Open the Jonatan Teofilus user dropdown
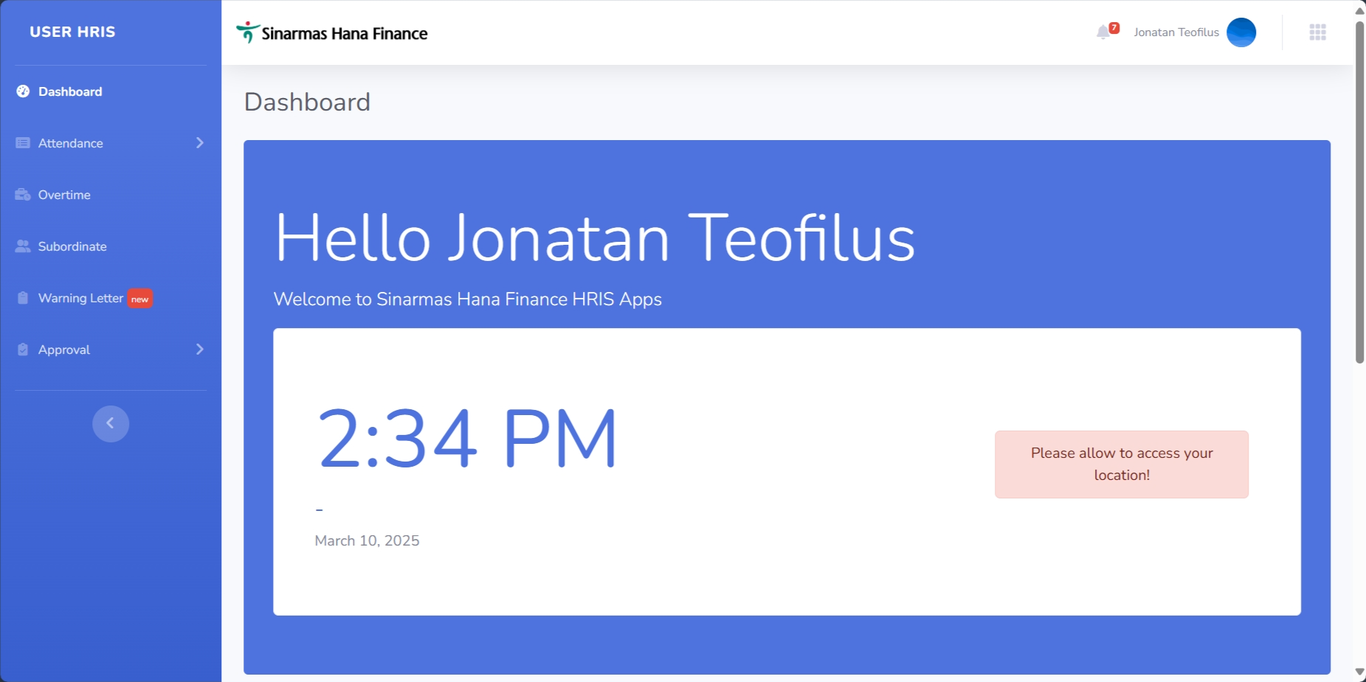The height and width of the screenshot is (682, 1366). point(1176,32)
